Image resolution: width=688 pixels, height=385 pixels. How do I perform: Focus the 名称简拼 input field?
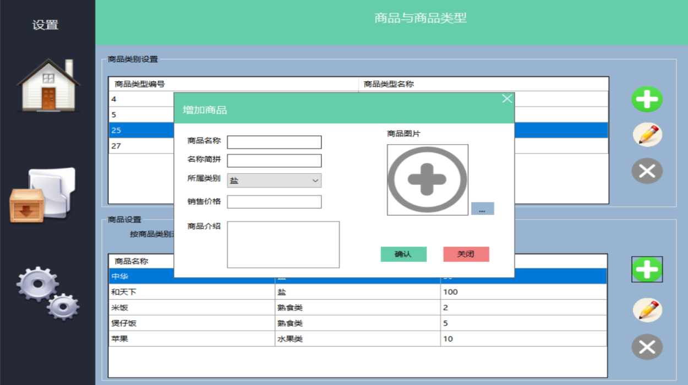[274, 161]
